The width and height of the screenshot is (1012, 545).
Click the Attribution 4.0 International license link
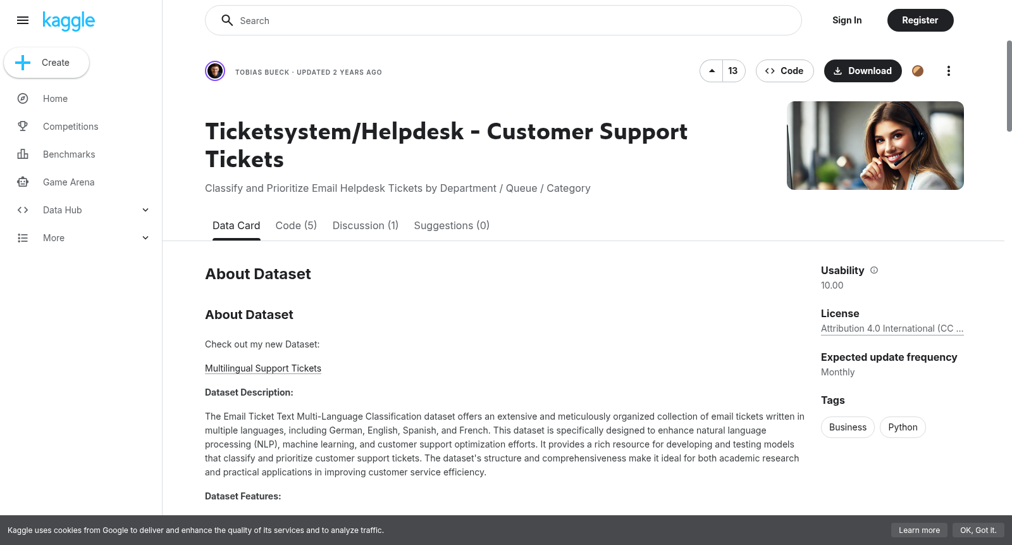(892, 329)
